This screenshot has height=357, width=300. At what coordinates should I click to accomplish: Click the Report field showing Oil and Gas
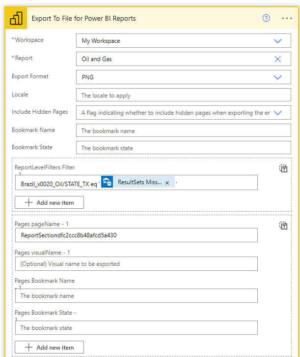[184, 59]
